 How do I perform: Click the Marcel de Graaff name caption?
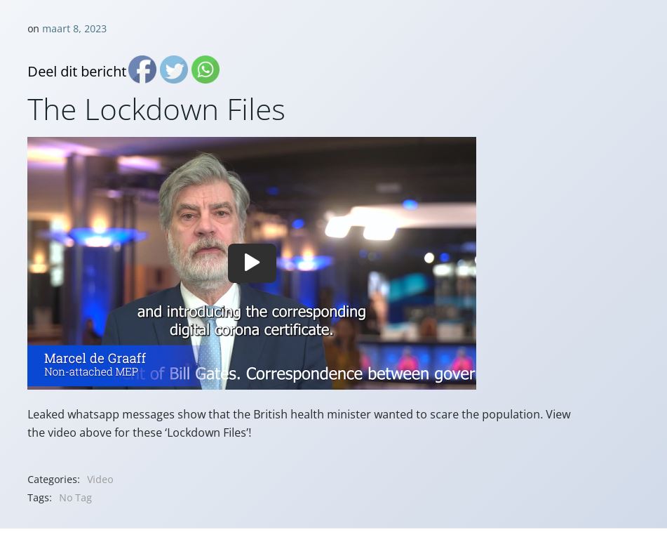95,358
